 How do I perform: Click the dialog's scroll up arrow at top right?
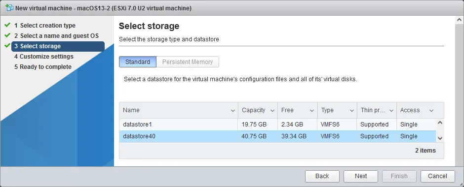point(459,20)
